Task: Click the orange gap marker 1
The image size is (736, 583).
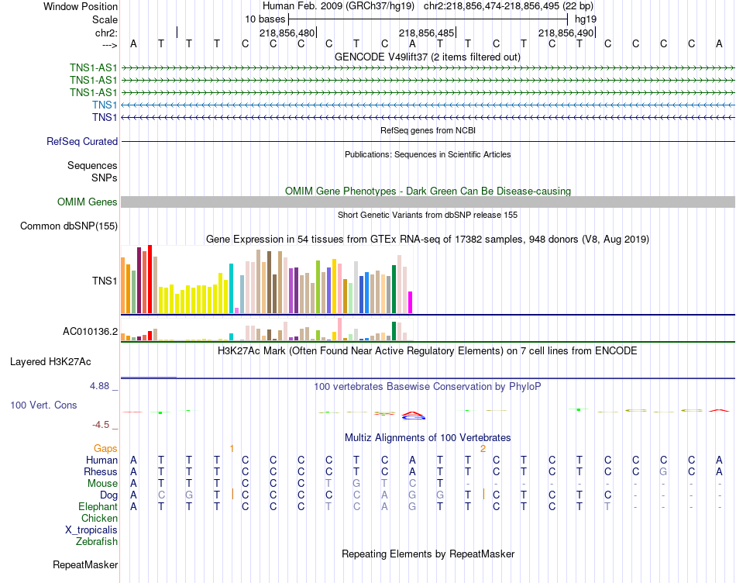Action: tap(232, 449)
